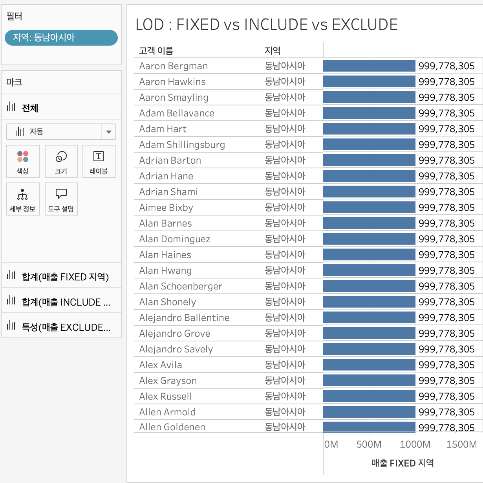Image resolution: width=483 pixels, height=483 pixels.
Task: Click the 크기 (Size) marks card
Action: point(61,161)
